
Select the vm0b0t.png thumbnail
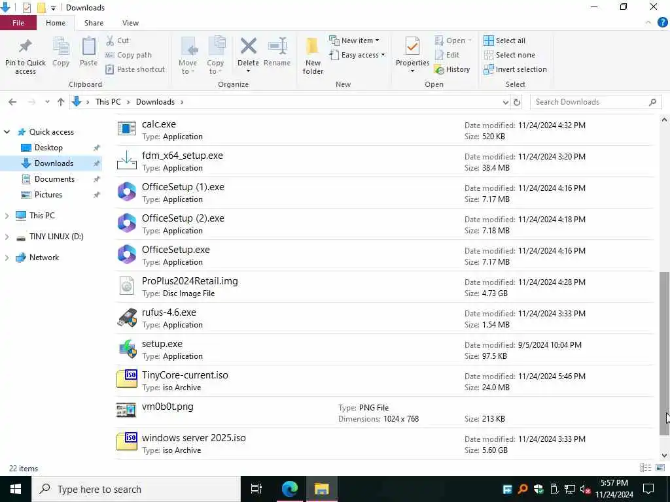(x=126, y=410)
